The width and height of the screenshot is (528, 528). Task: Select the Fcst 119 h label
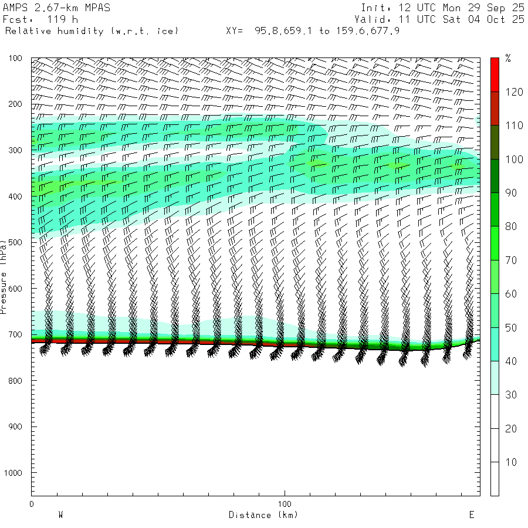pos(40,19)
